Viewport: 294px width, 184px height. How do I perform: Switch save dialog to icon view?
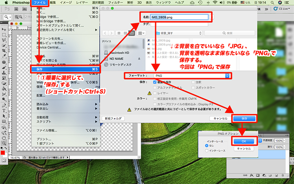tap(119, 33)
